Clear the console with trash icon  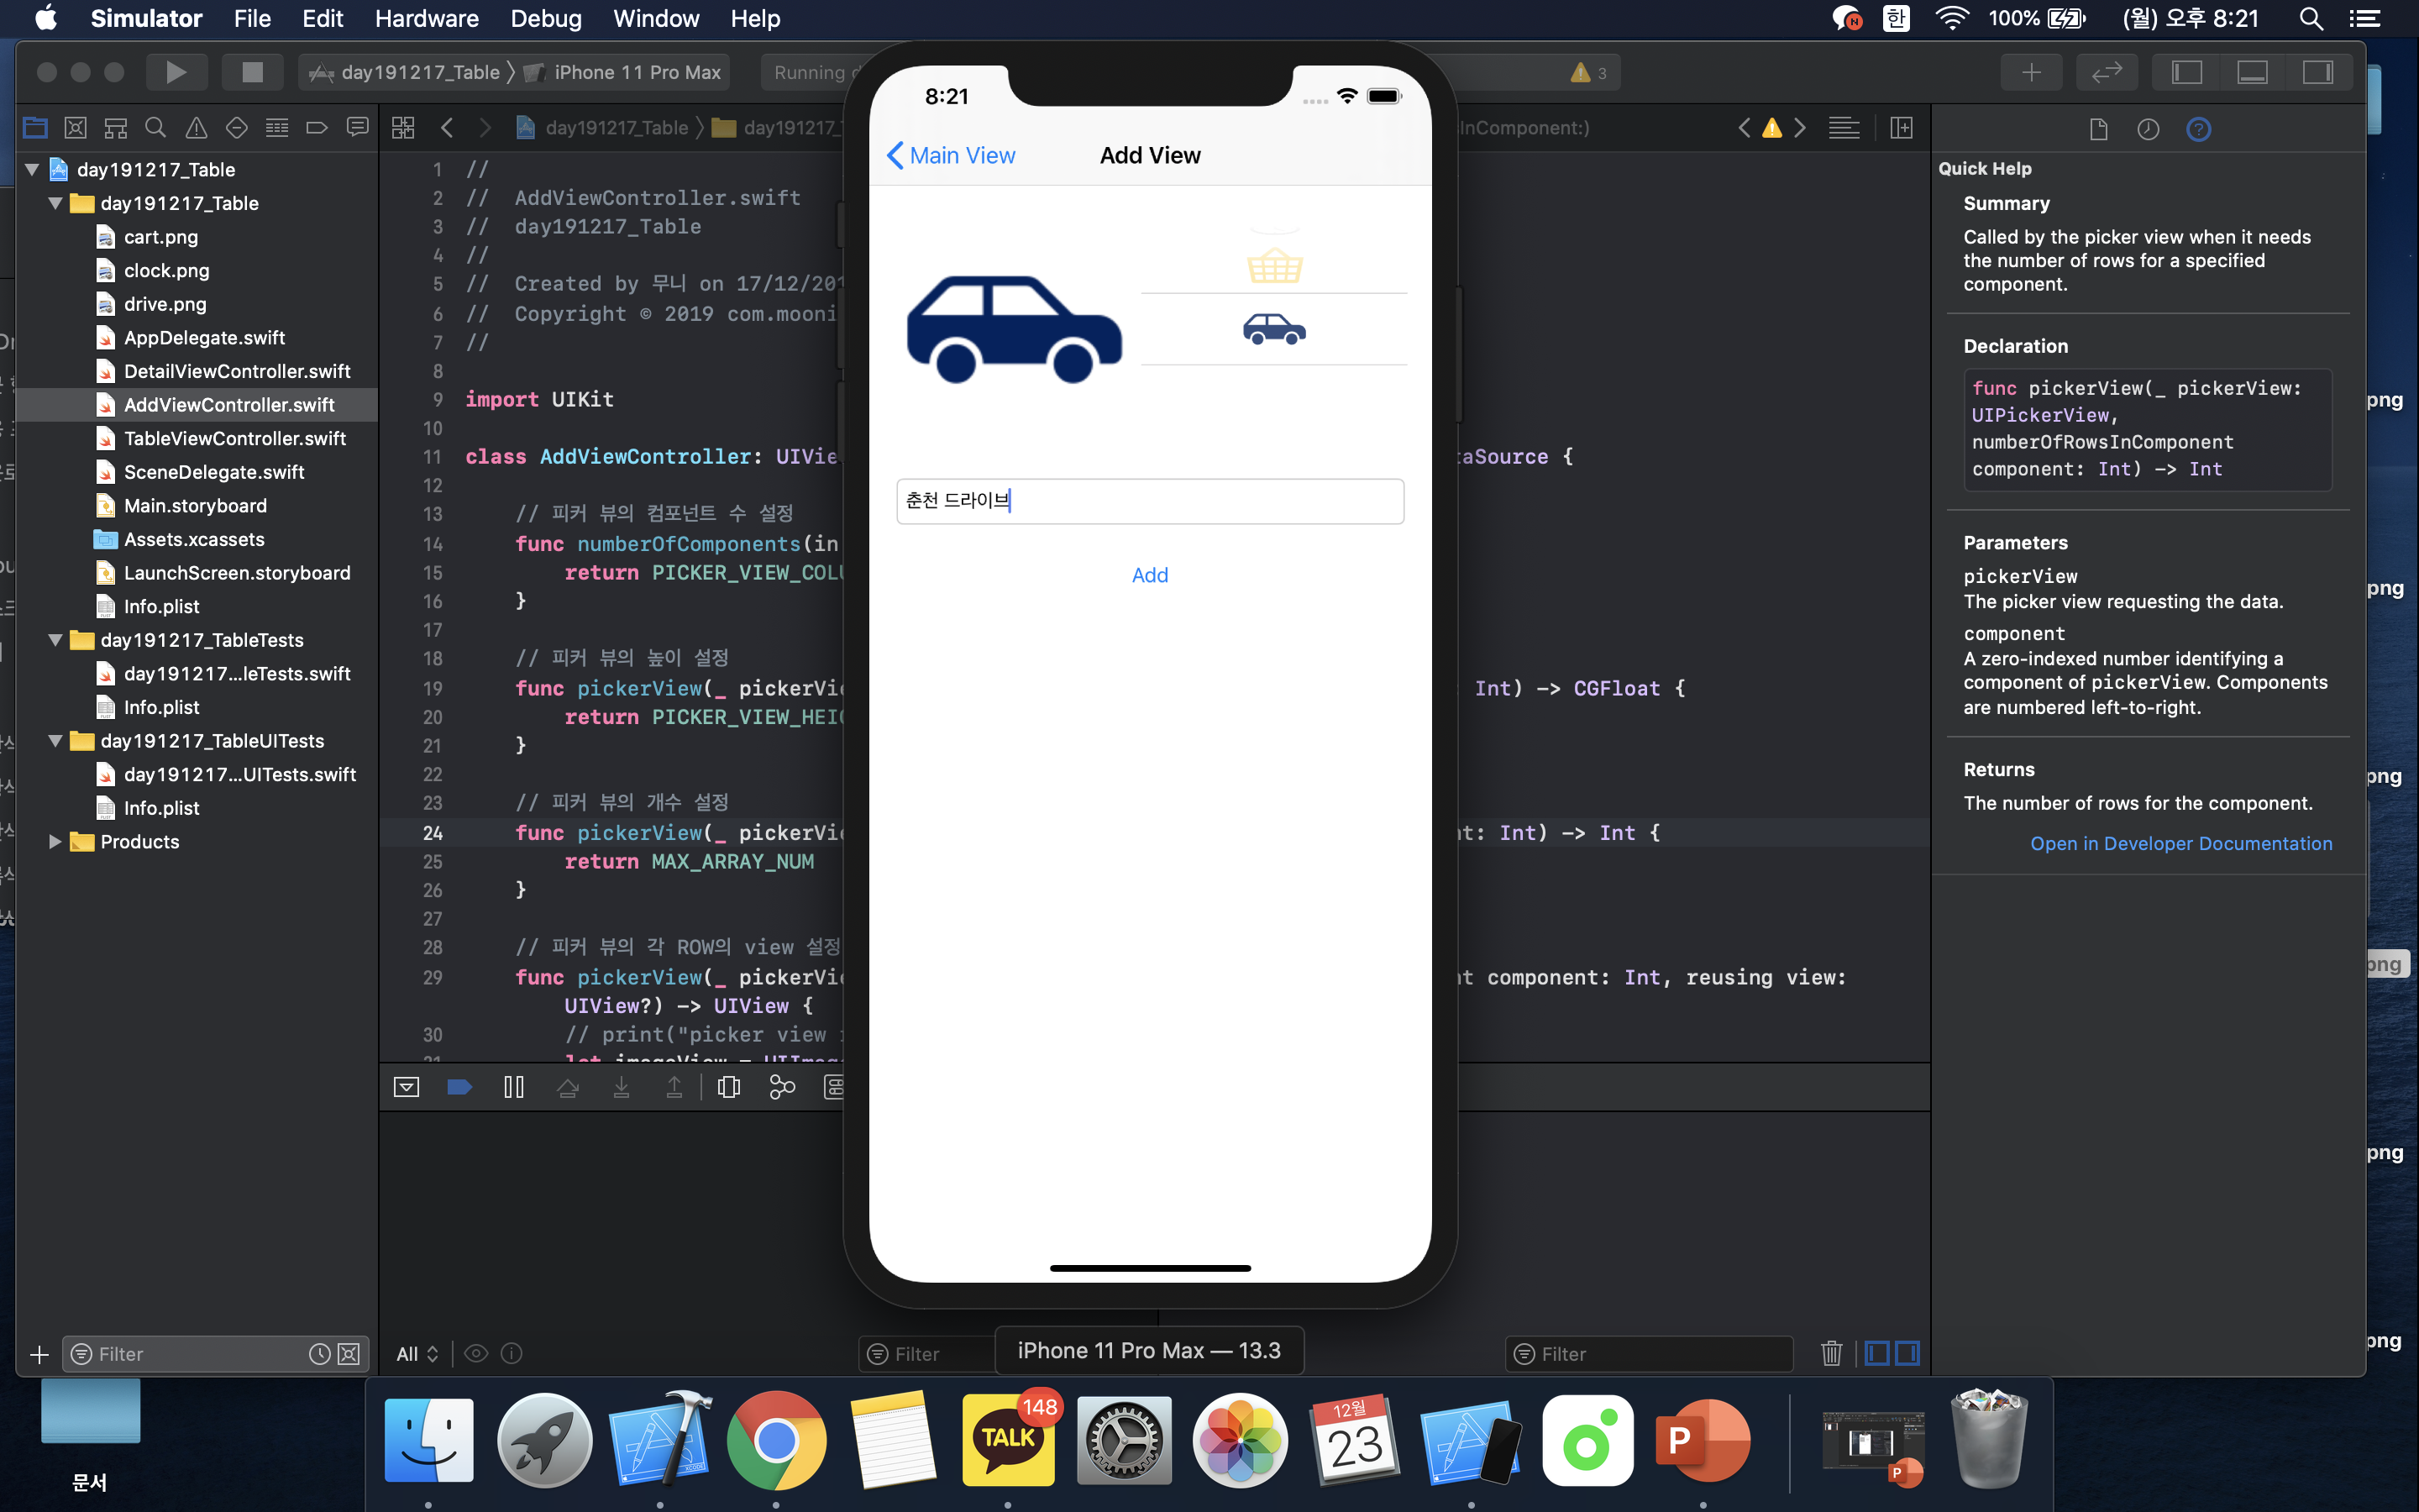(x=1831, y=1353)
